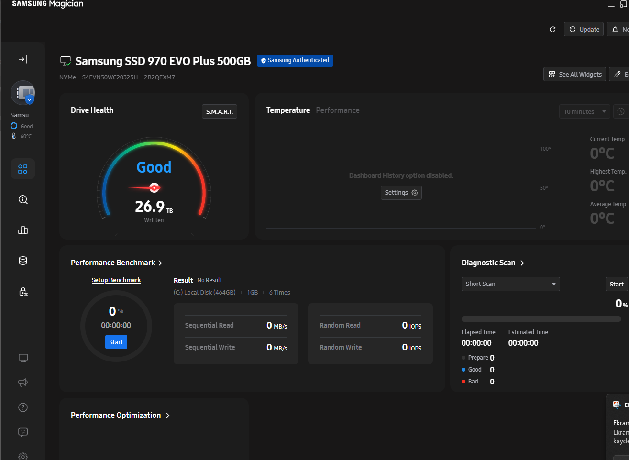
Task: Click the firmware version 2B2QEXM7
Action: pyautogui.click(x=160, y=77)
